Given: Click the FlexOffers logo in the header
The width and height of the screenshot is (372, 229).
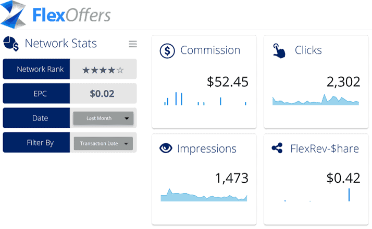Looking at the screenshot, I should point(55,15).
